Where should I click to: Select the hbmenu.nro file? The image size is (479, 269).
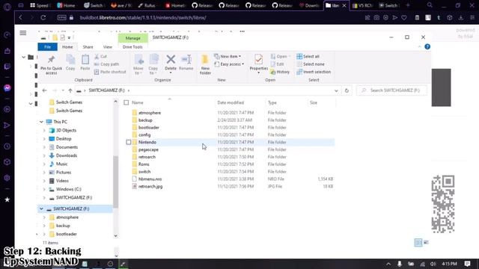[x=150, y=179]
